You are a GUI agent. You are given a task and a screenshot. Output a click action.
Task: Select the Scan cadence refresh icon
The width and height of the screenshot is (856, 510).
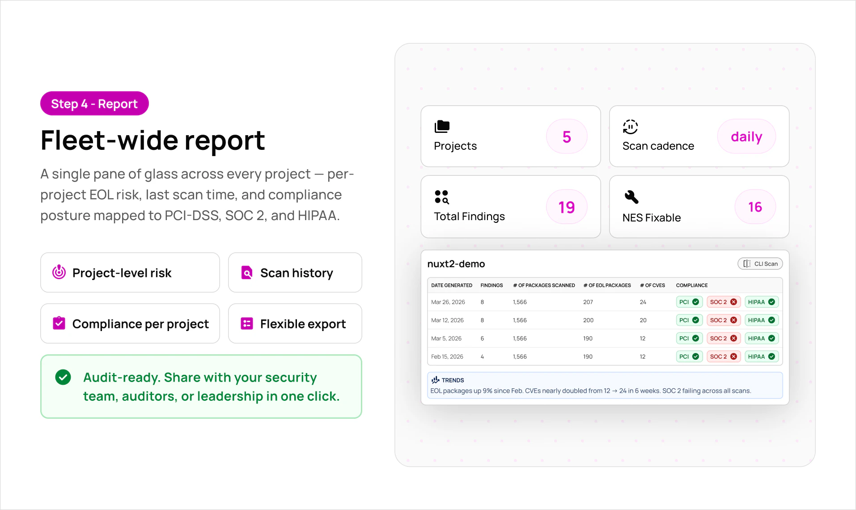pos(630,127)
